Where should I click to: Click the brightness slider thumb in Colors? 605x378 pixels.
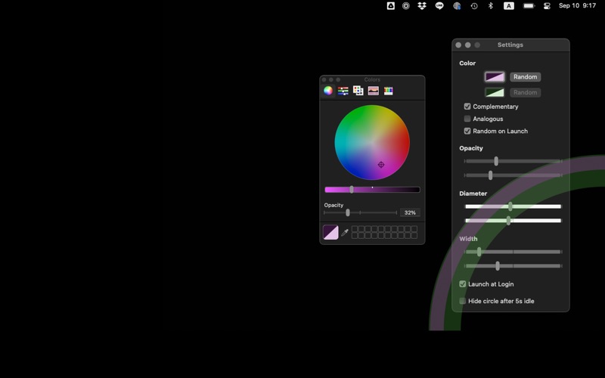click(352, 190)
